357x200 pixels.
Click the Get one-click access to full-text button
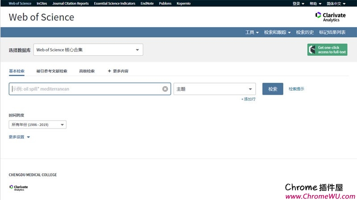click(x=327, y=50)
